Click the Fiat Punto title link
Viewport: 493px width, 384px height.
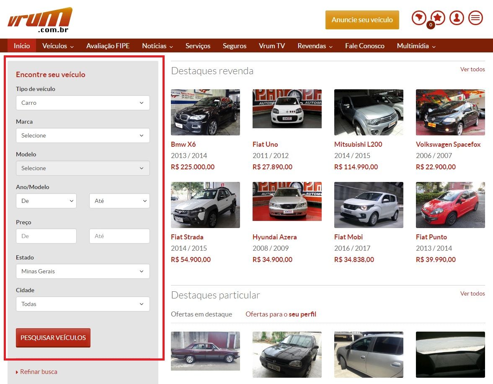(431, 237)
